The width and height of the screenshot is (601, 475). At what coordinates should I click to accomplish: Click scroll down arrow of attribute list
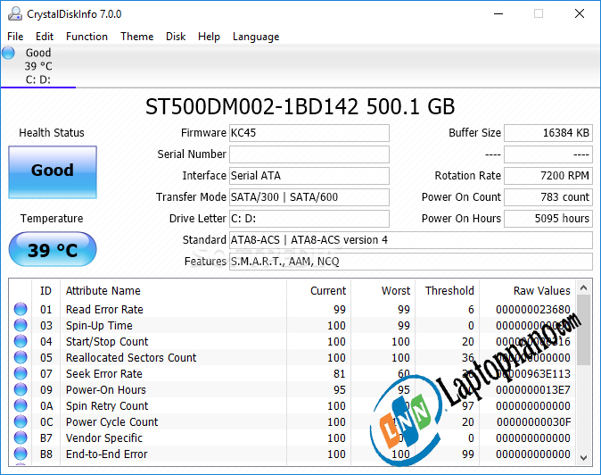click(584, 458)
